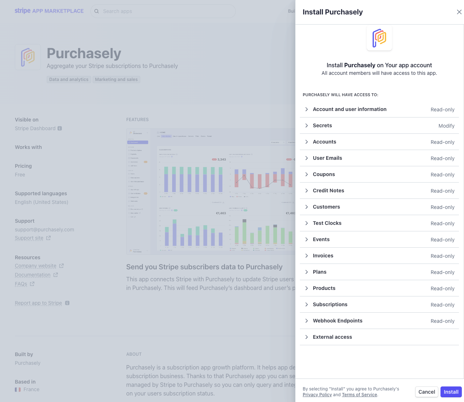Click the search magnifier icon
The height and width of the screenshot is (402, 464).
point(97,11)
